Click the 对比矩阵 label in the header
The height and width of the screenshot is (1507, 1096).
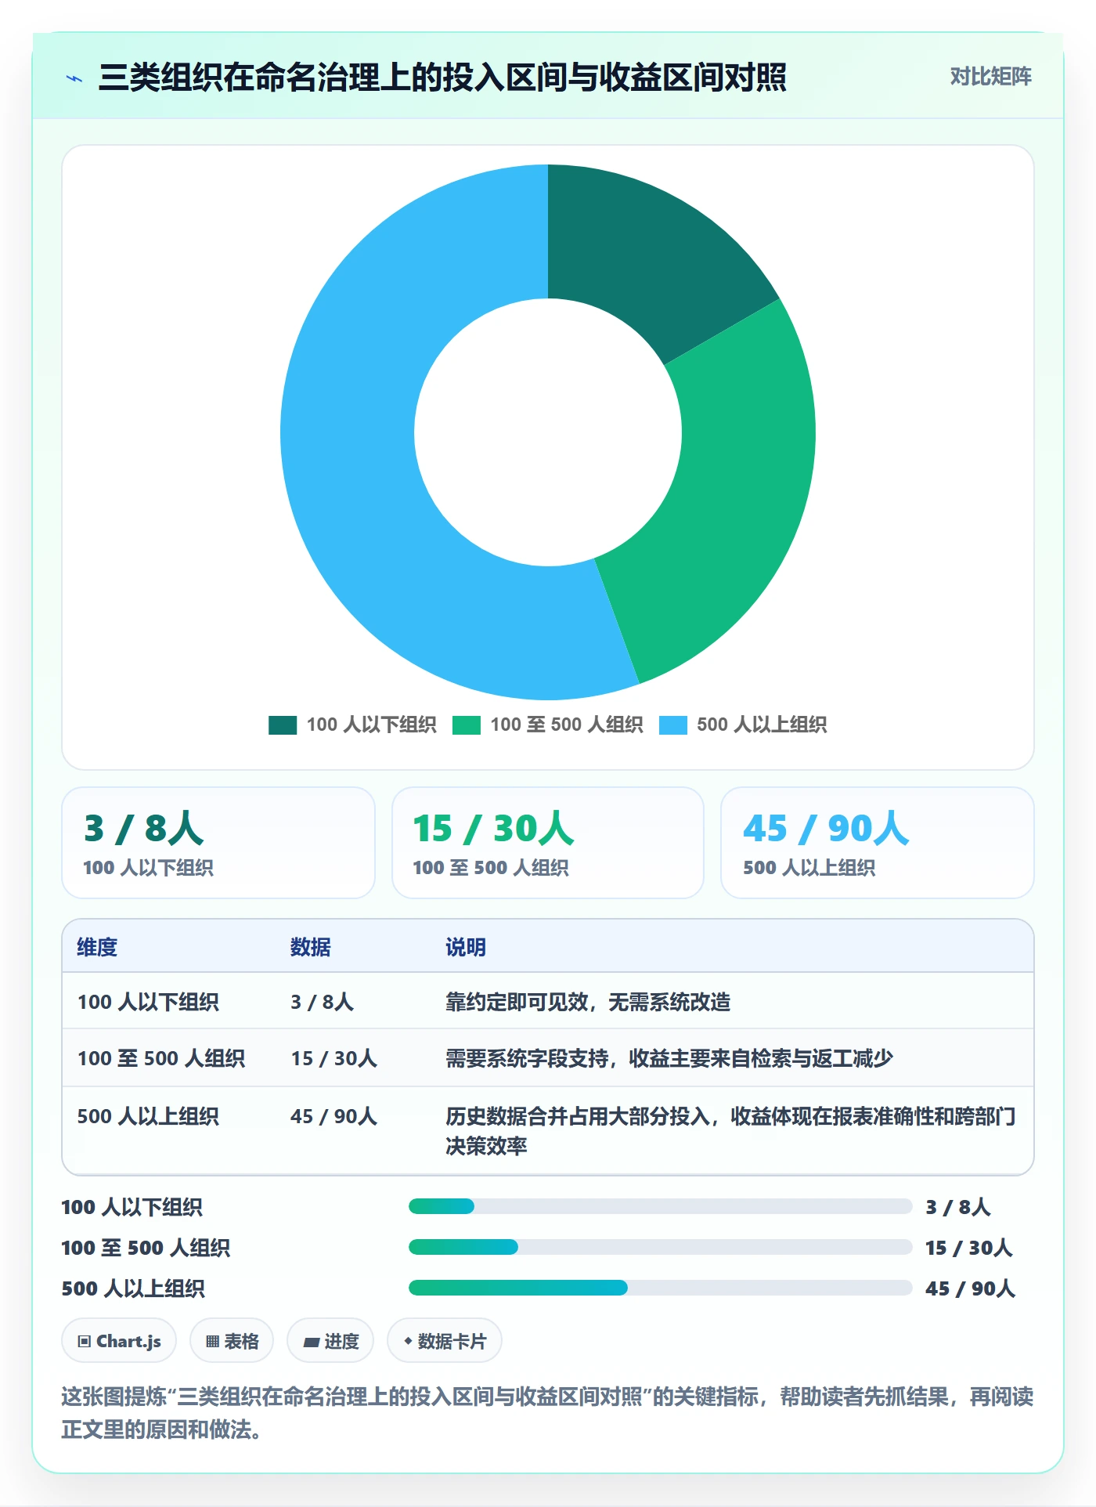[990, 77]
